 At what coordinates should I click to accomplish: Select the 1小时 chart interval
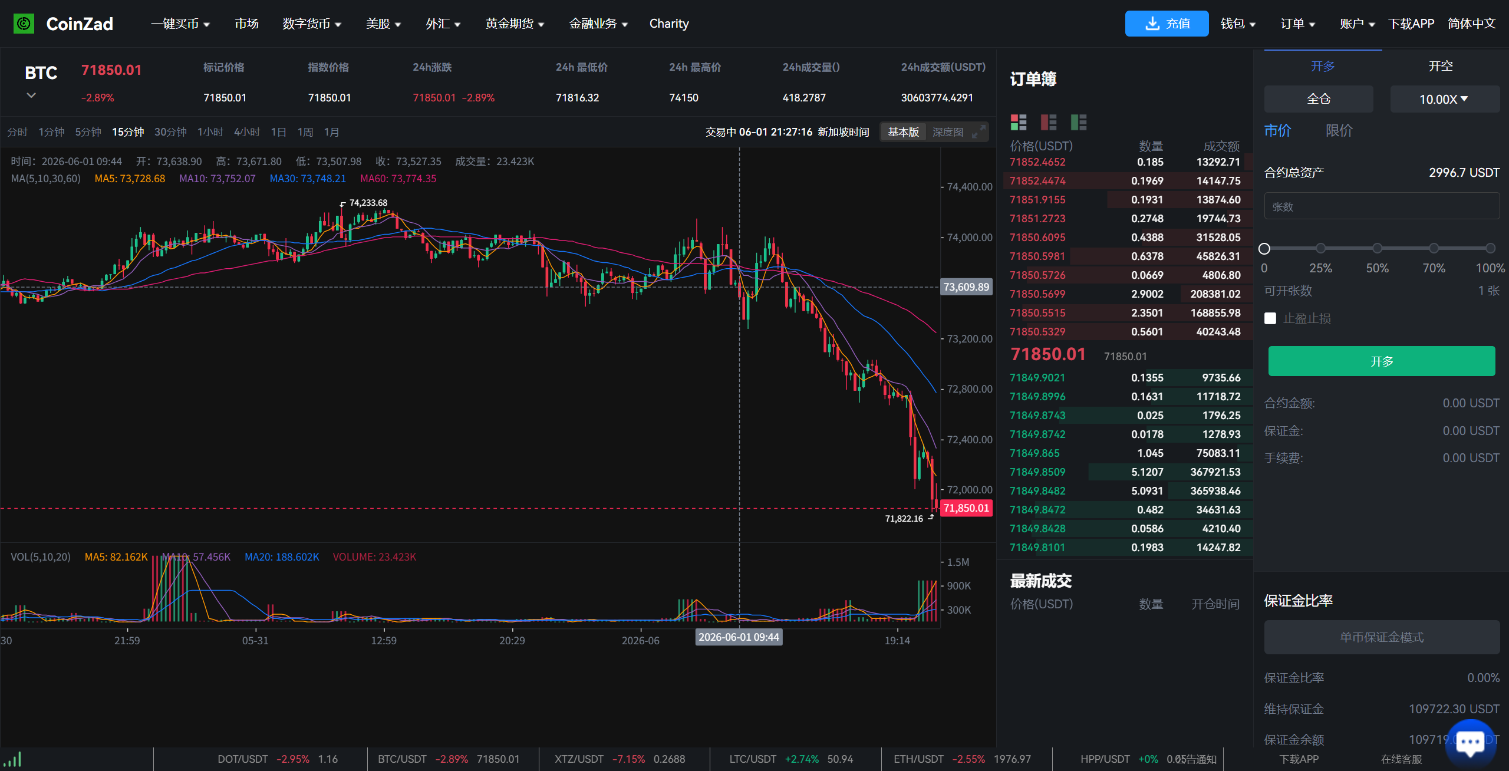pyautogui.click(x=210, y=132)
